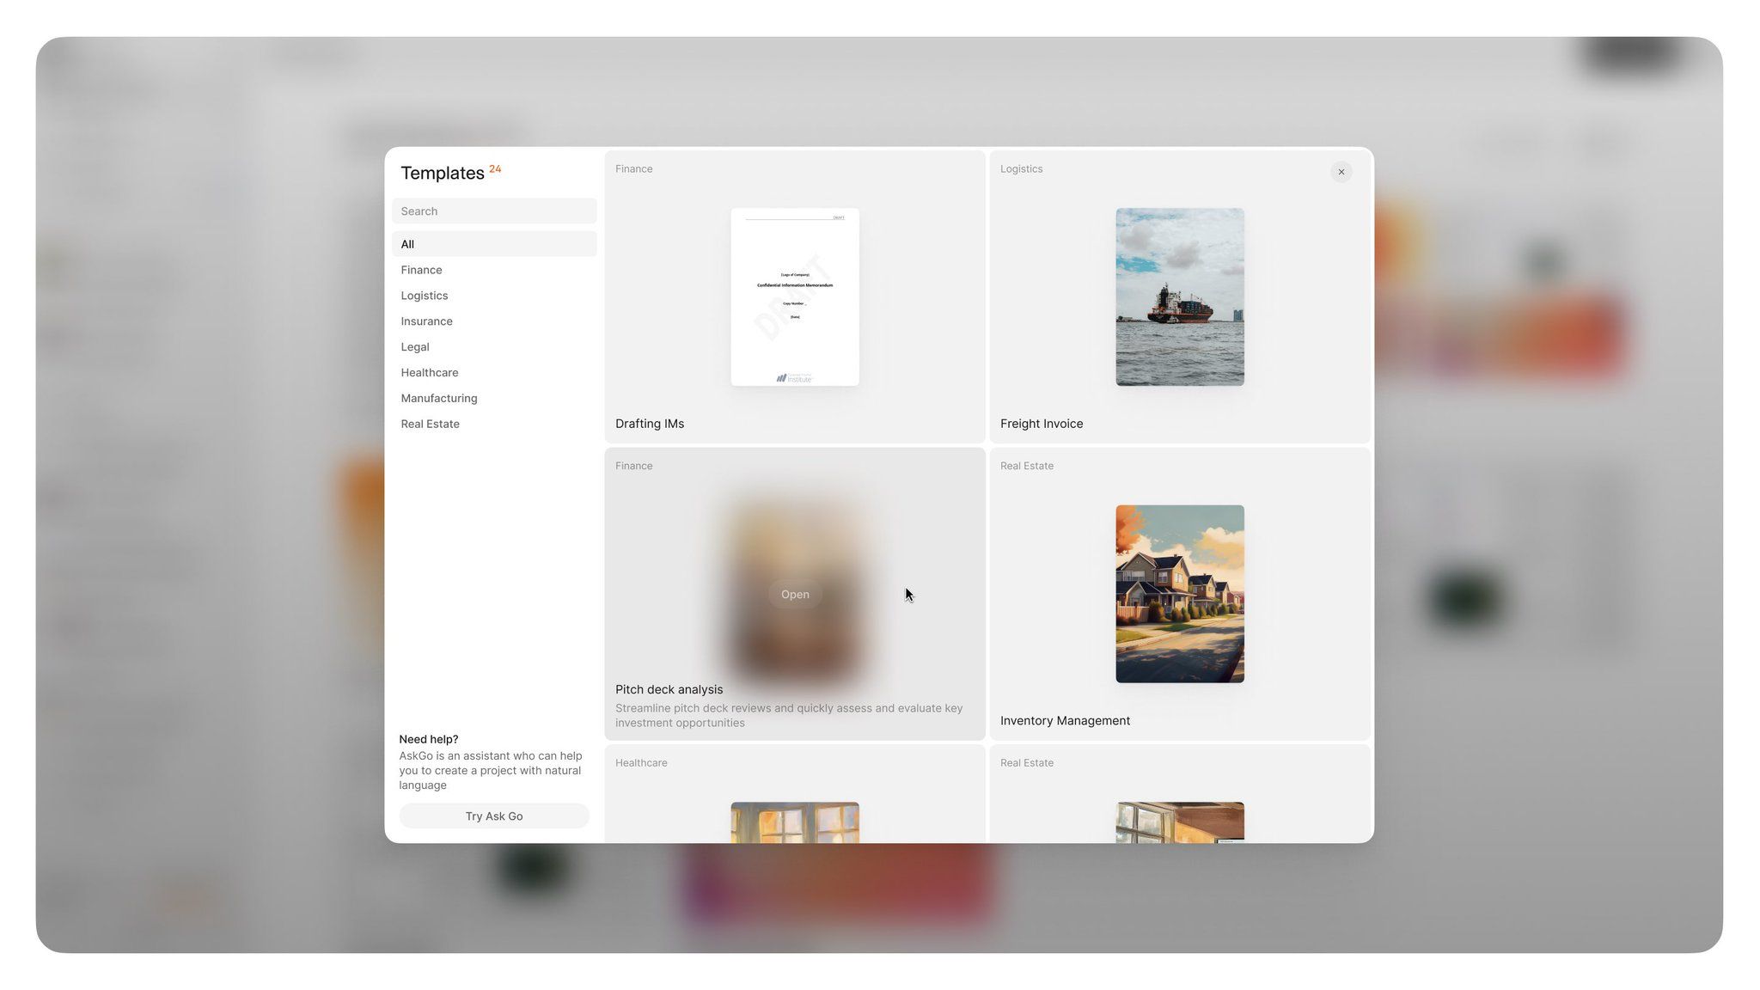1760x990 pixels.
Task: Click the Freight Invoice title
Action: point(1041,424)
